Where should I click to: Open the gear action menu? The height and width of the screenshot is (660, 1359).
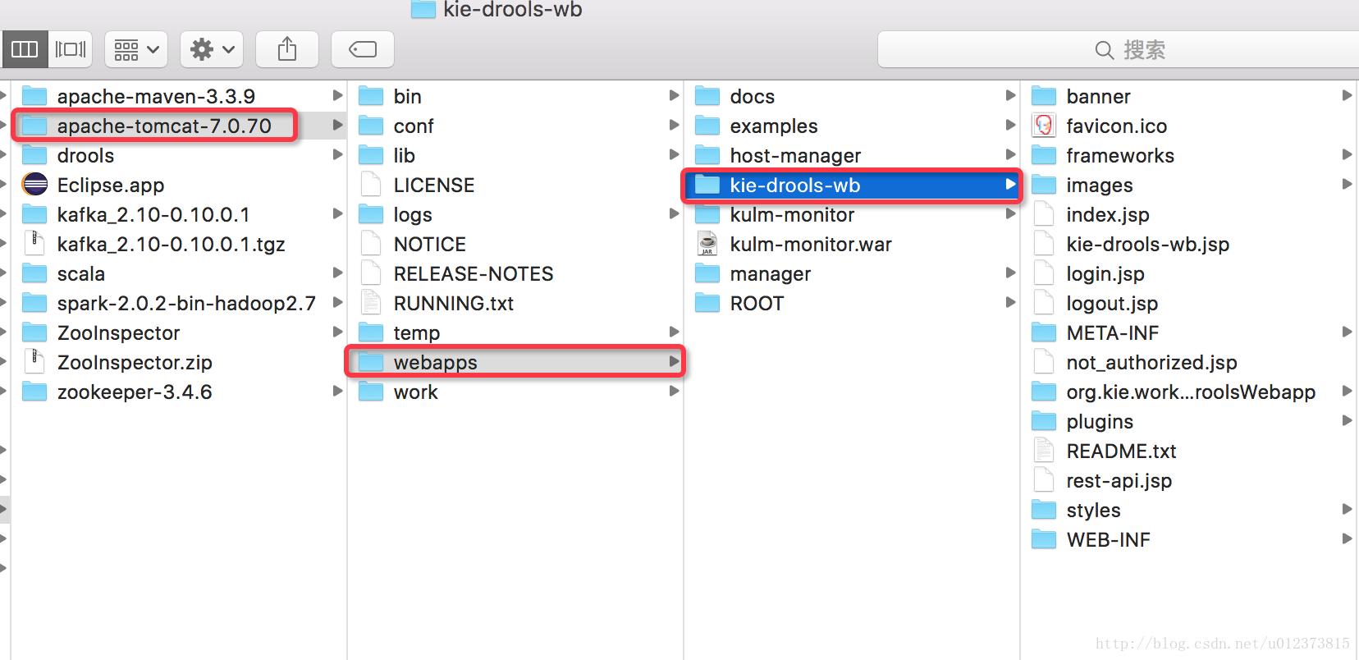tap(212, 49)
